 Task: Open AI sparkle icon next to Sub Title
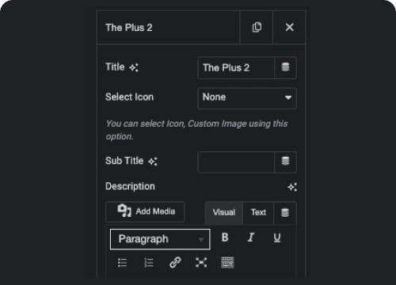(x=153, y=161)
